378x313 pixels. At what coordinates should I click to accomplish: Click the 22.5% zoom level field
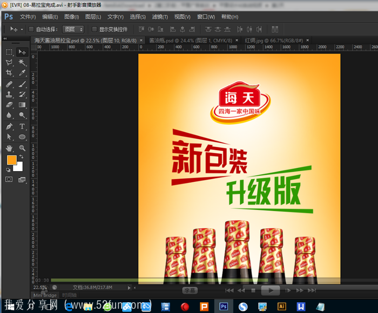40,288
